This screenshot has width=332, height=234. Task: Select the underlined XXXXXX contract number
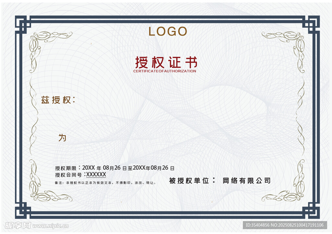pyautogui.click(x=96, y=175)
